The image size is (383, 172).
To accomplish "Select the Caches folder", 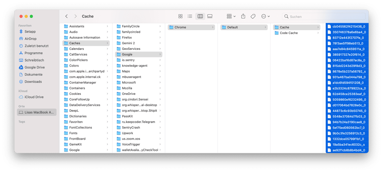I will click(x=86, y=43).
